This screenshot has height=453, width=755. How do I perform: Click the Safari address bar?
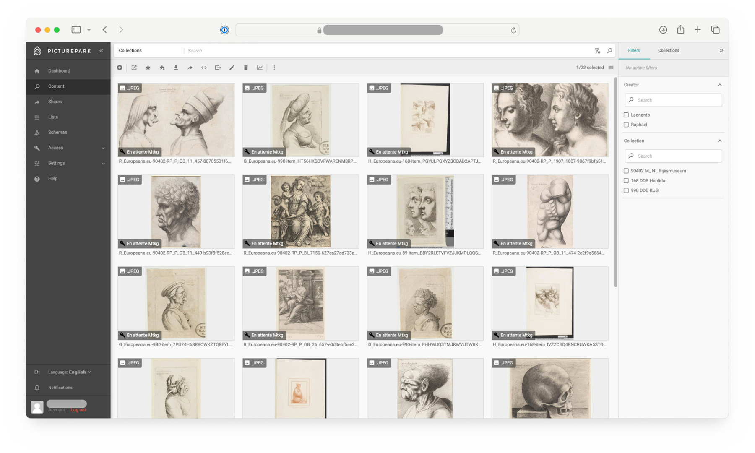377,30
